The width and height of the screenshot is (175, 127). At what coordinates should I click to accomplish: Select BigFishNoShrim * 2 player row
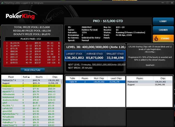(x=31, y=114)
